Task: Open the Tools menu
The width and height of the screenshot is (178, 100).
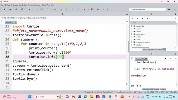Action: pos(44,5)
